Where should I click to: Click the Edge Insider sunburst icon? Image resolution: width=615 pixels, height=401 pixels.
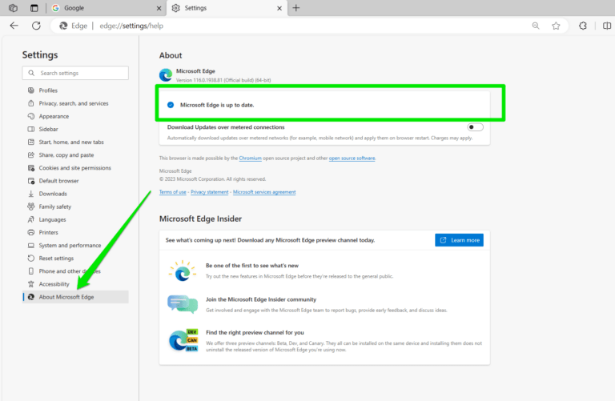[x=183, y=271]
